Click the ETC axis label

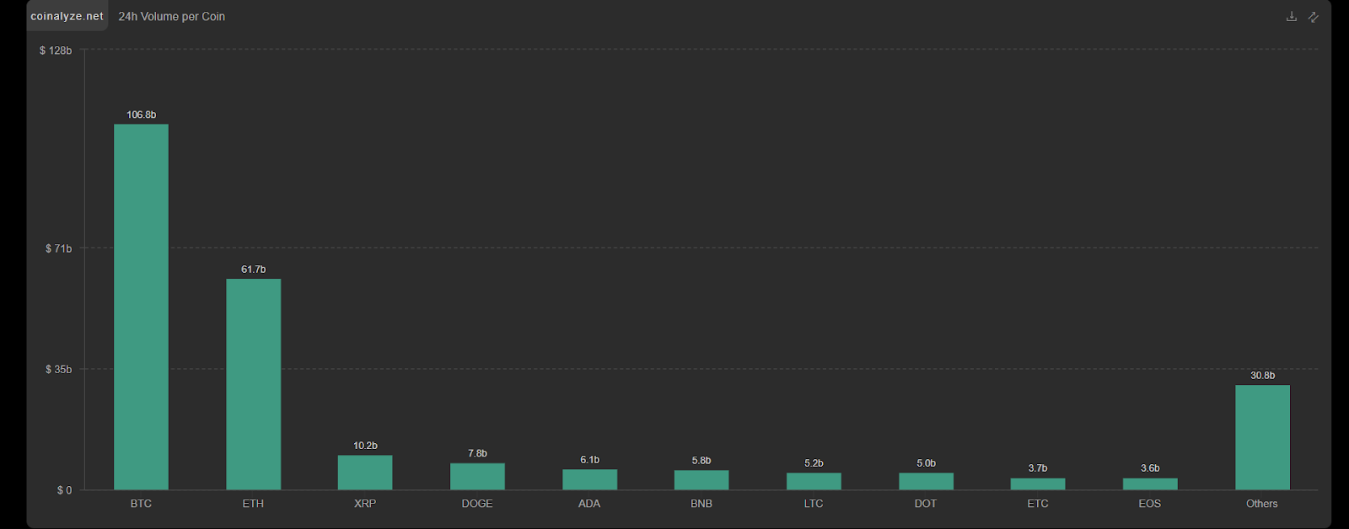(1038, 504)
